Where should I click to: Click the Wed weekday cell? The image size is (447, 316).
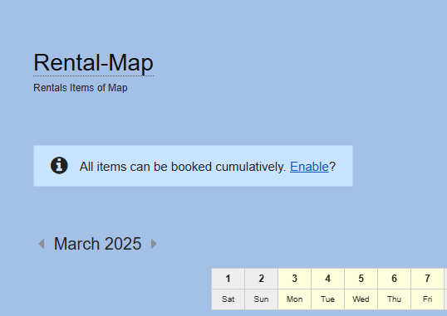pyautogui.click(x=361, y=299)
